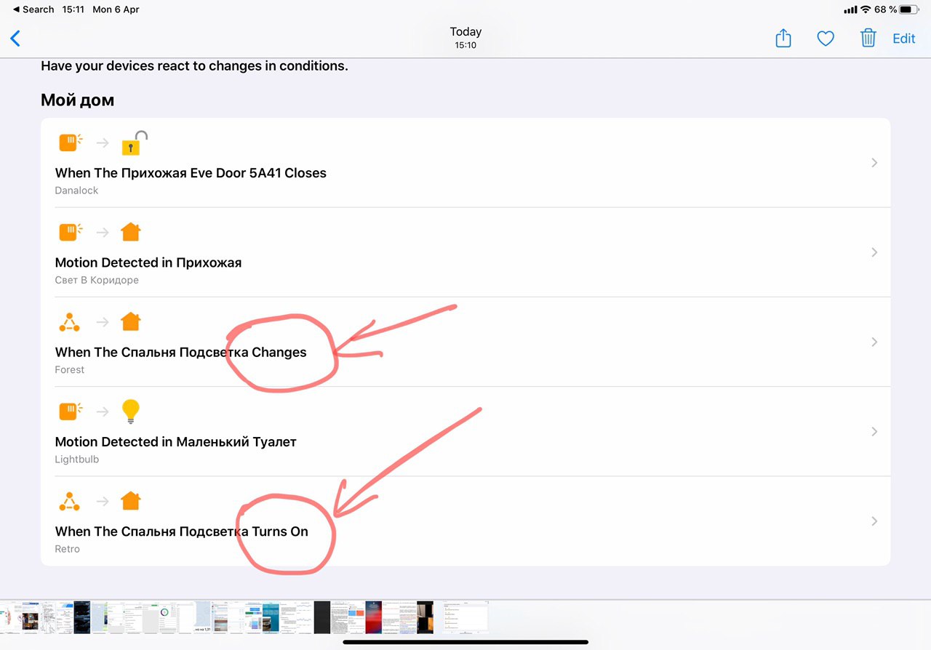Delete the photo with the trash icon

(x=868, y=39)
